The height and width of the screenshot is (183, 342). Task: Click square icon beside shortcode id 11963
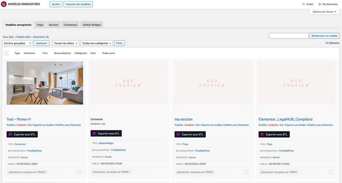click(x=331, y=172)
